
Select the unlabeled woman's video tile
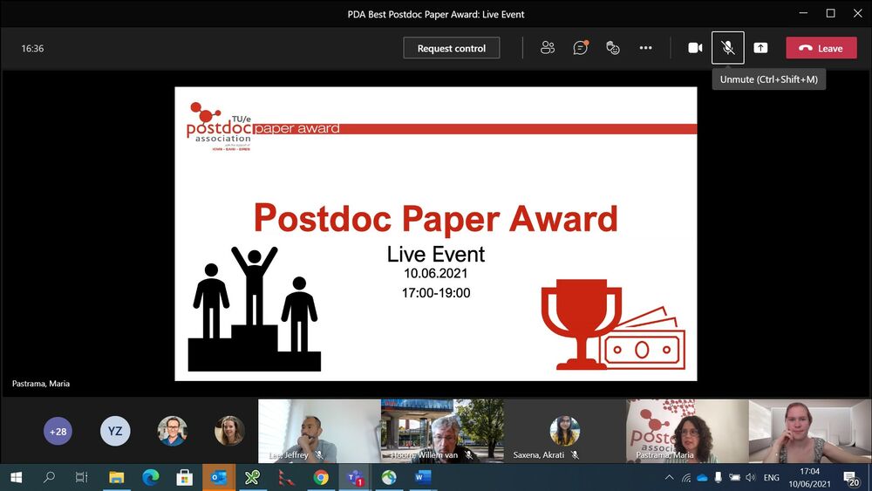tap(810, 431)
